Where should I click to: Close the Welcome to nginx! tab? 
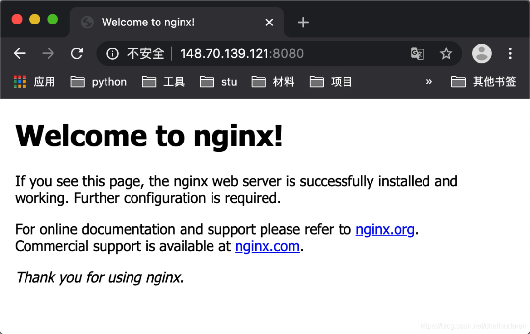click(x=269, y=23)
